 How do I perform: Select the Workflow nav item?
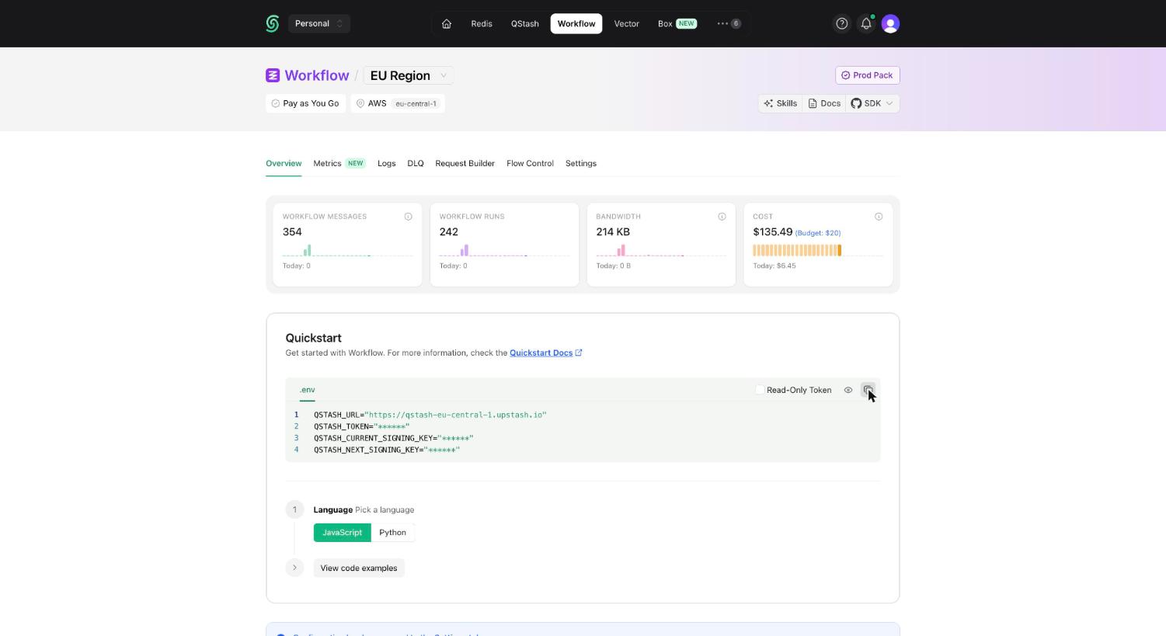[x=576, y=23]
